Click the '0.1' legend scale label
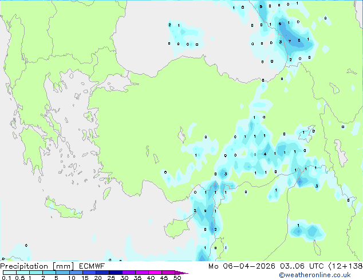This screenshot has height=280, width=363. (x=6, y=278)
